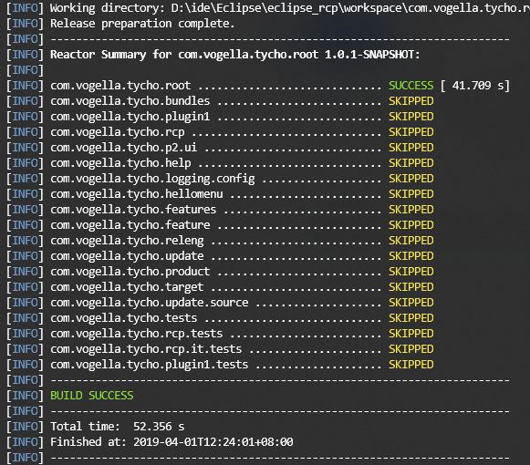The height and width of the screenshot is (465, 530).
Task: Click the [INFO] tag beside Total time
Action: pos(26,427)
